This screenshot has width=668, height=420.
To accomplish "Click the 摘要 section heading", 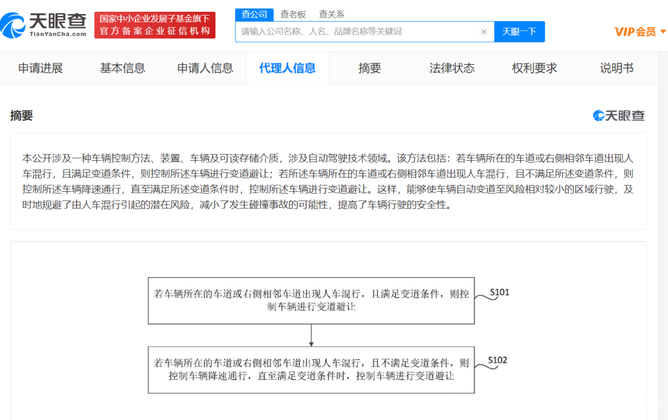I will [x=21, y=116].
